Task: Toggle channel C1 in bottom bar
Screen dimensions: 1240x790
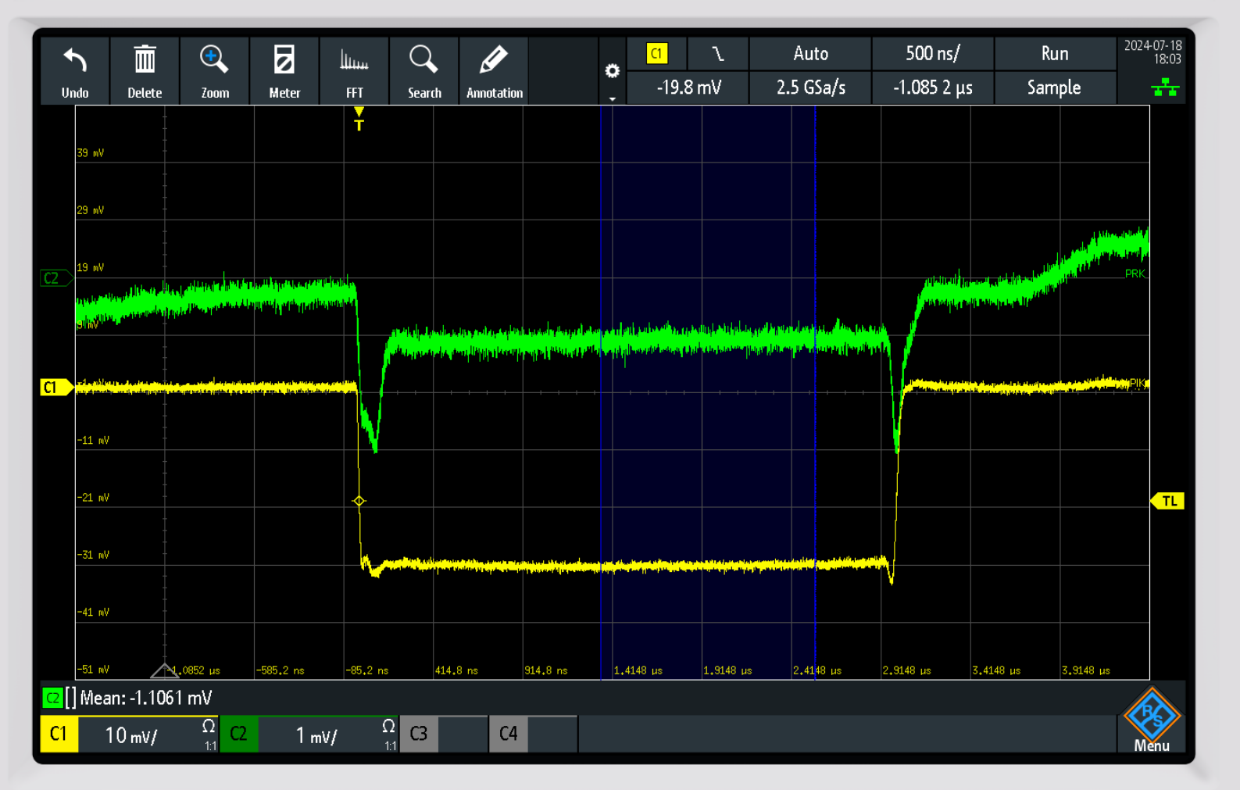Action: click(59, 735)
